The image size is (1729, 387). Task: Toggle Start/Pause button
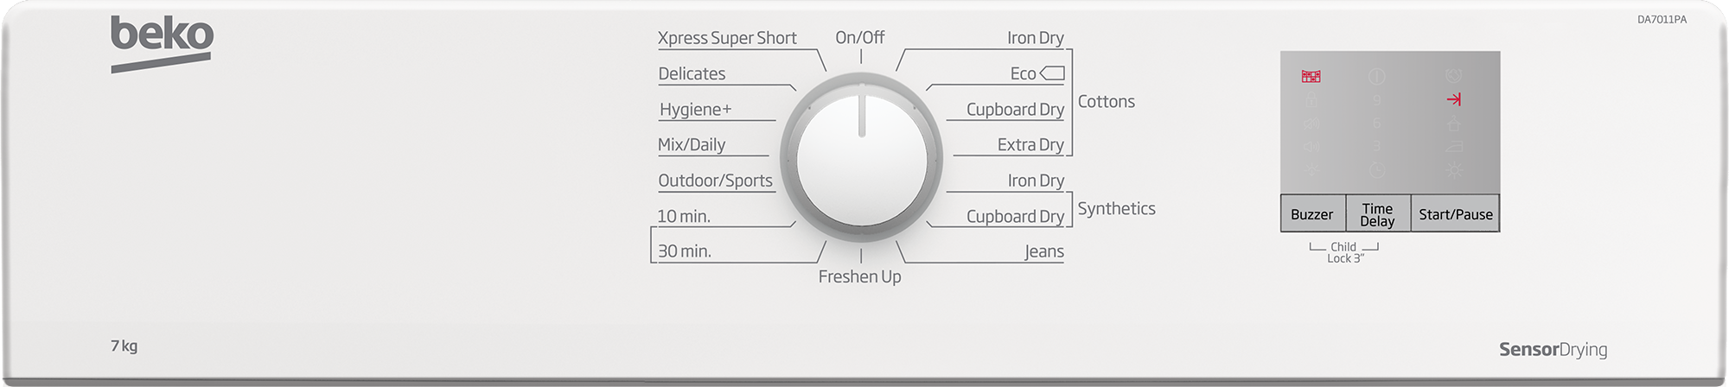(x=1455, y=214)
